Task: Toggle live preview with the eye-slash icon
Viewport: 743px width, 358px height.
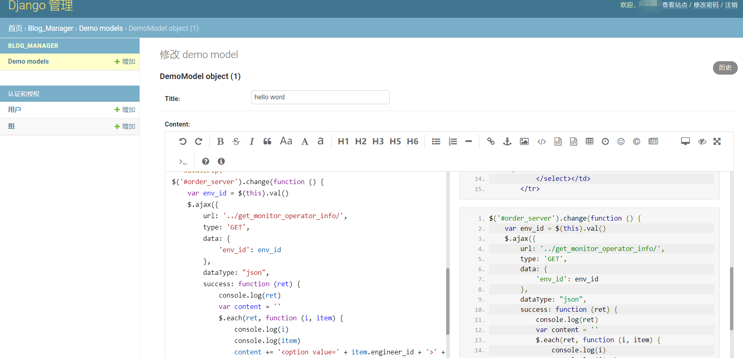Action: [702, 141]
